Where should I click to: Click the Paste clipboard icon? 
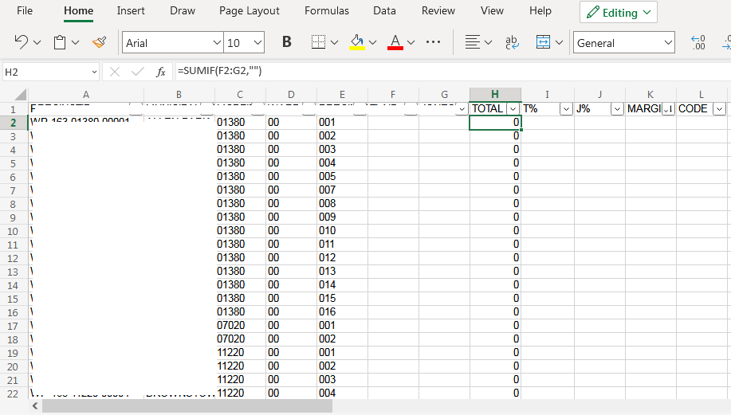point(60,42)
